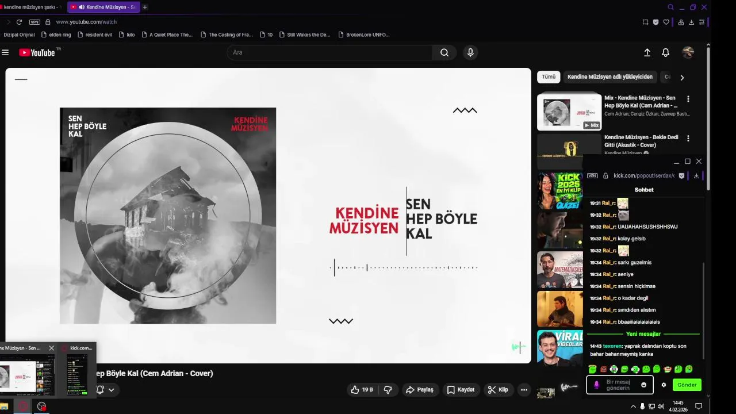The width and height of the screenshot is (736, 414).
Task: Open the resident evil bookmark
Action: (94, 34)
